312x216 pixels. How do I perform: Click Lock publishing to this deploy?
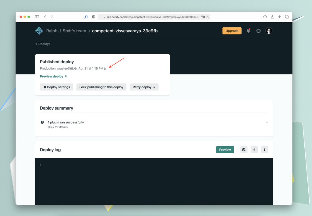point(101,87)
